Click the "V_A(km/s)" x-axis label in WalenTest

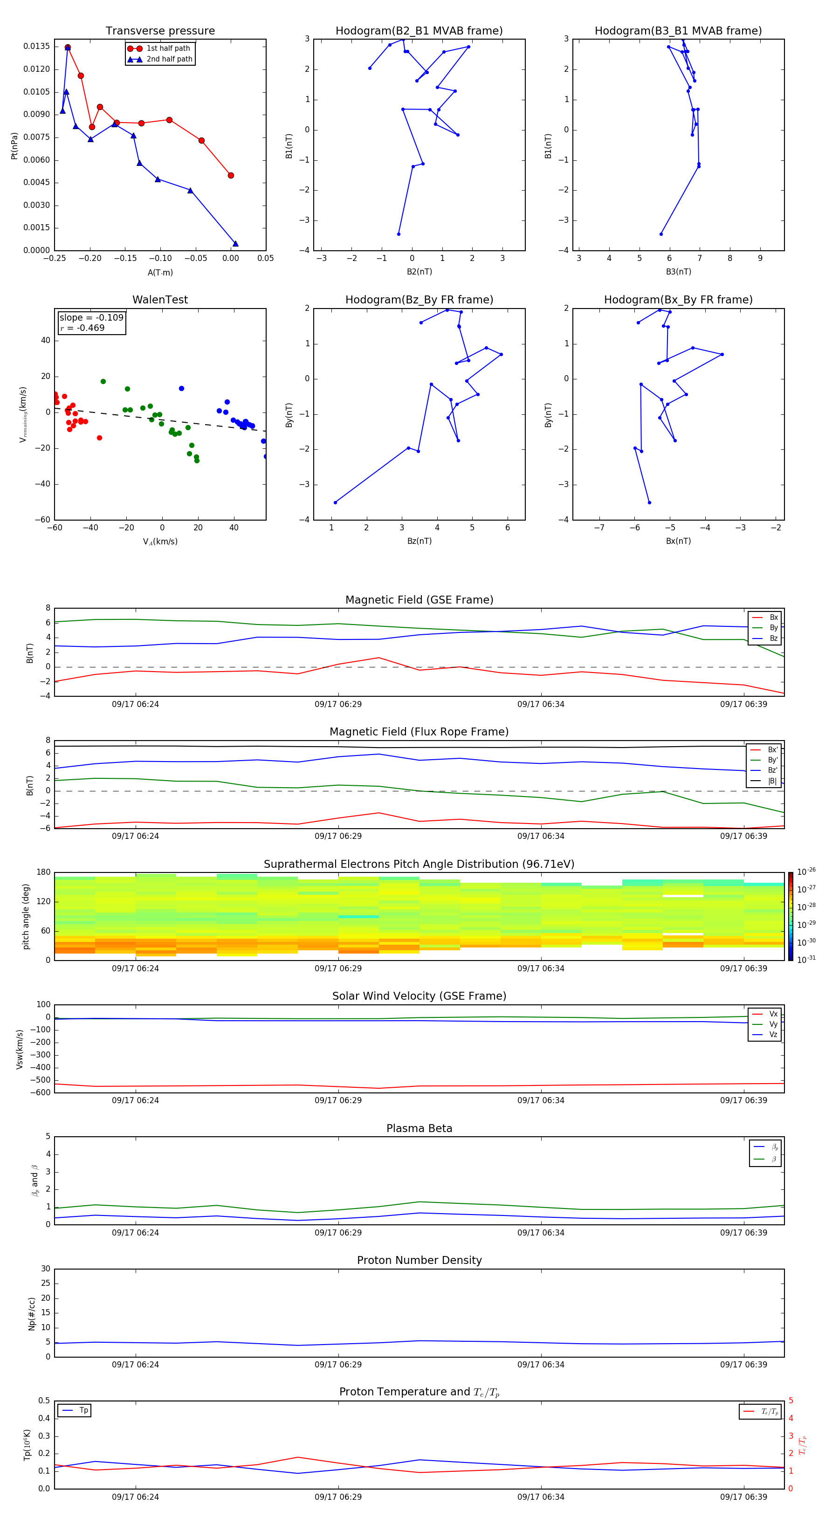[160, 542]
